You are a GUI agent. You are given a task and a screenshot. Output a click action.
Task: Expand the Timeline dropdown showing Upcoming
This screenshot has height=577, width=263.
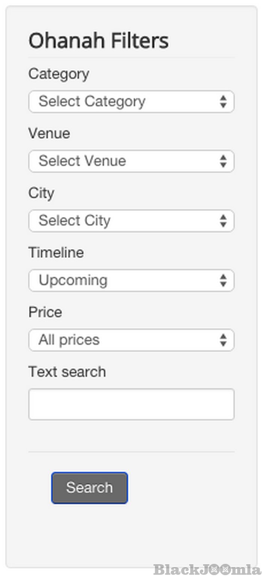[124, 281]
